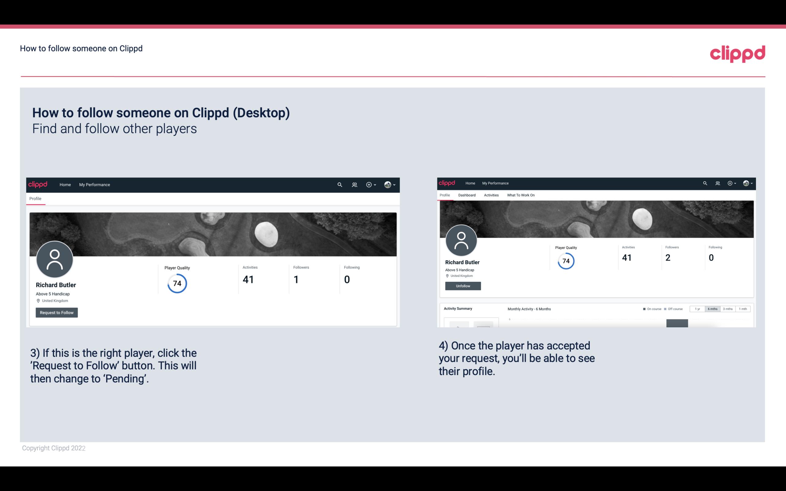Image resolution: width=786 pixels, height=491 pixels.
Task: Toggle the '6 mths' time period selector
Action: [712, 308]
